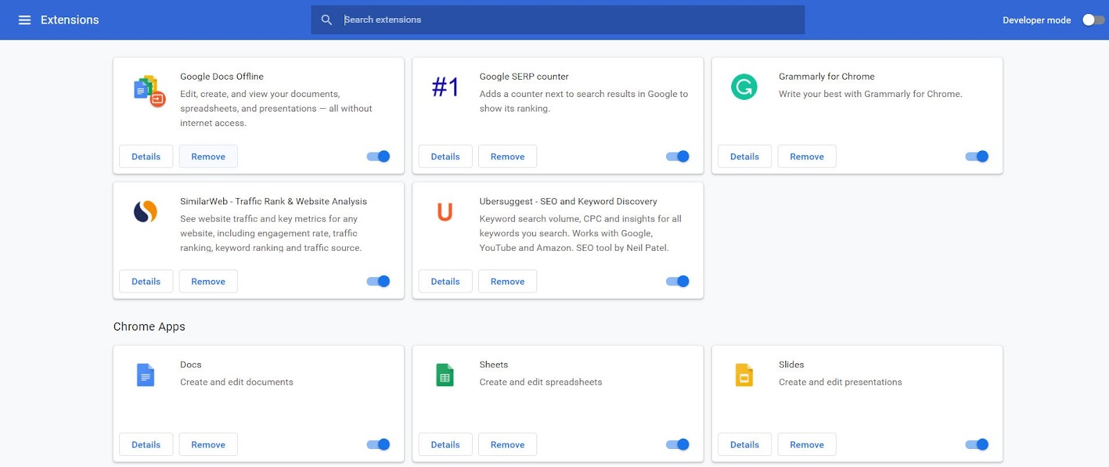
Task: Remove Google SERP counter extension
Action: coord(507,157)
